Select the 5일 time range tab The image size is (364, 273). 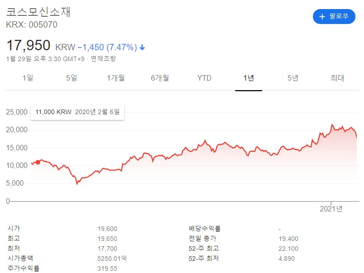(71, 78)
